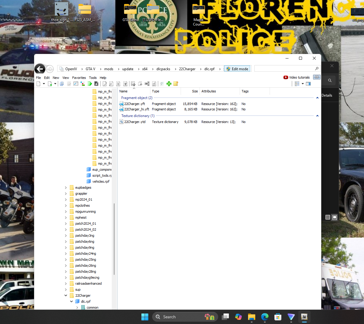Open the view mode dropdown arrow
The image size is (364, 324).
[x=303, y=84]
